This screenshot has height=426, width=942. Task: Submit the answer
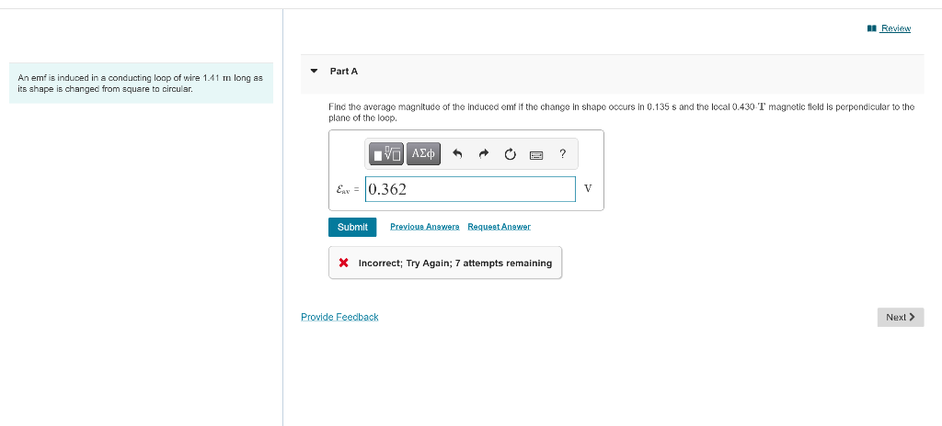tap(352, 227)
